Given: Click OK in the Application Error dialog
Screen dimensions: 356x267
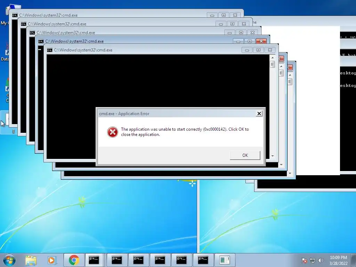Looking at the screenshot, I should [x=245, y=155].
